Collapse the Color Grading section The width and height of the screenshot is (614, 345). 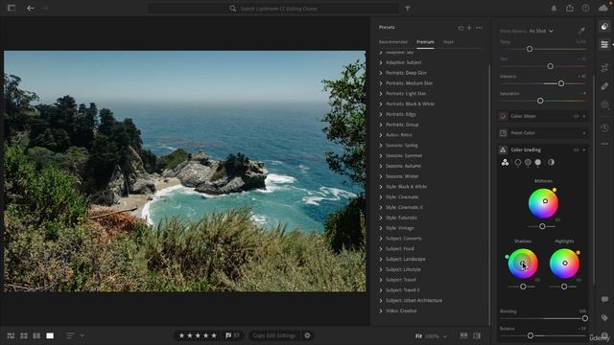point(584,149)
